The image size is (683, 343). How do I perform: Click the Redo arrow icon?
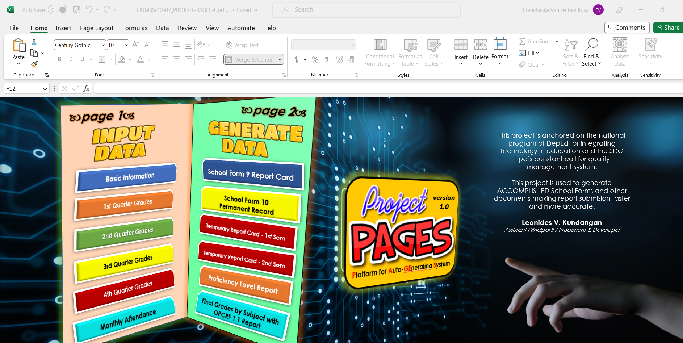pos(107,10)
